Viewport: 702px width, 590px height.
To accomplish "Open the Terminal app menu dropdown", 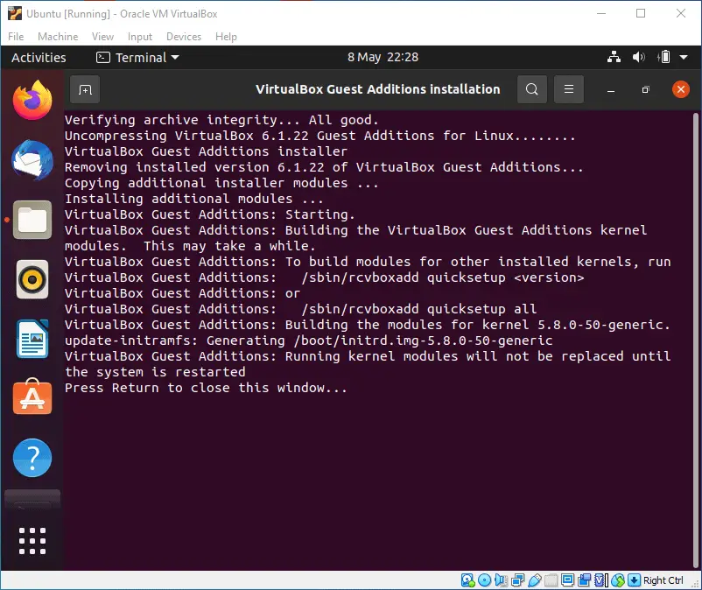I will pos(138,57).
